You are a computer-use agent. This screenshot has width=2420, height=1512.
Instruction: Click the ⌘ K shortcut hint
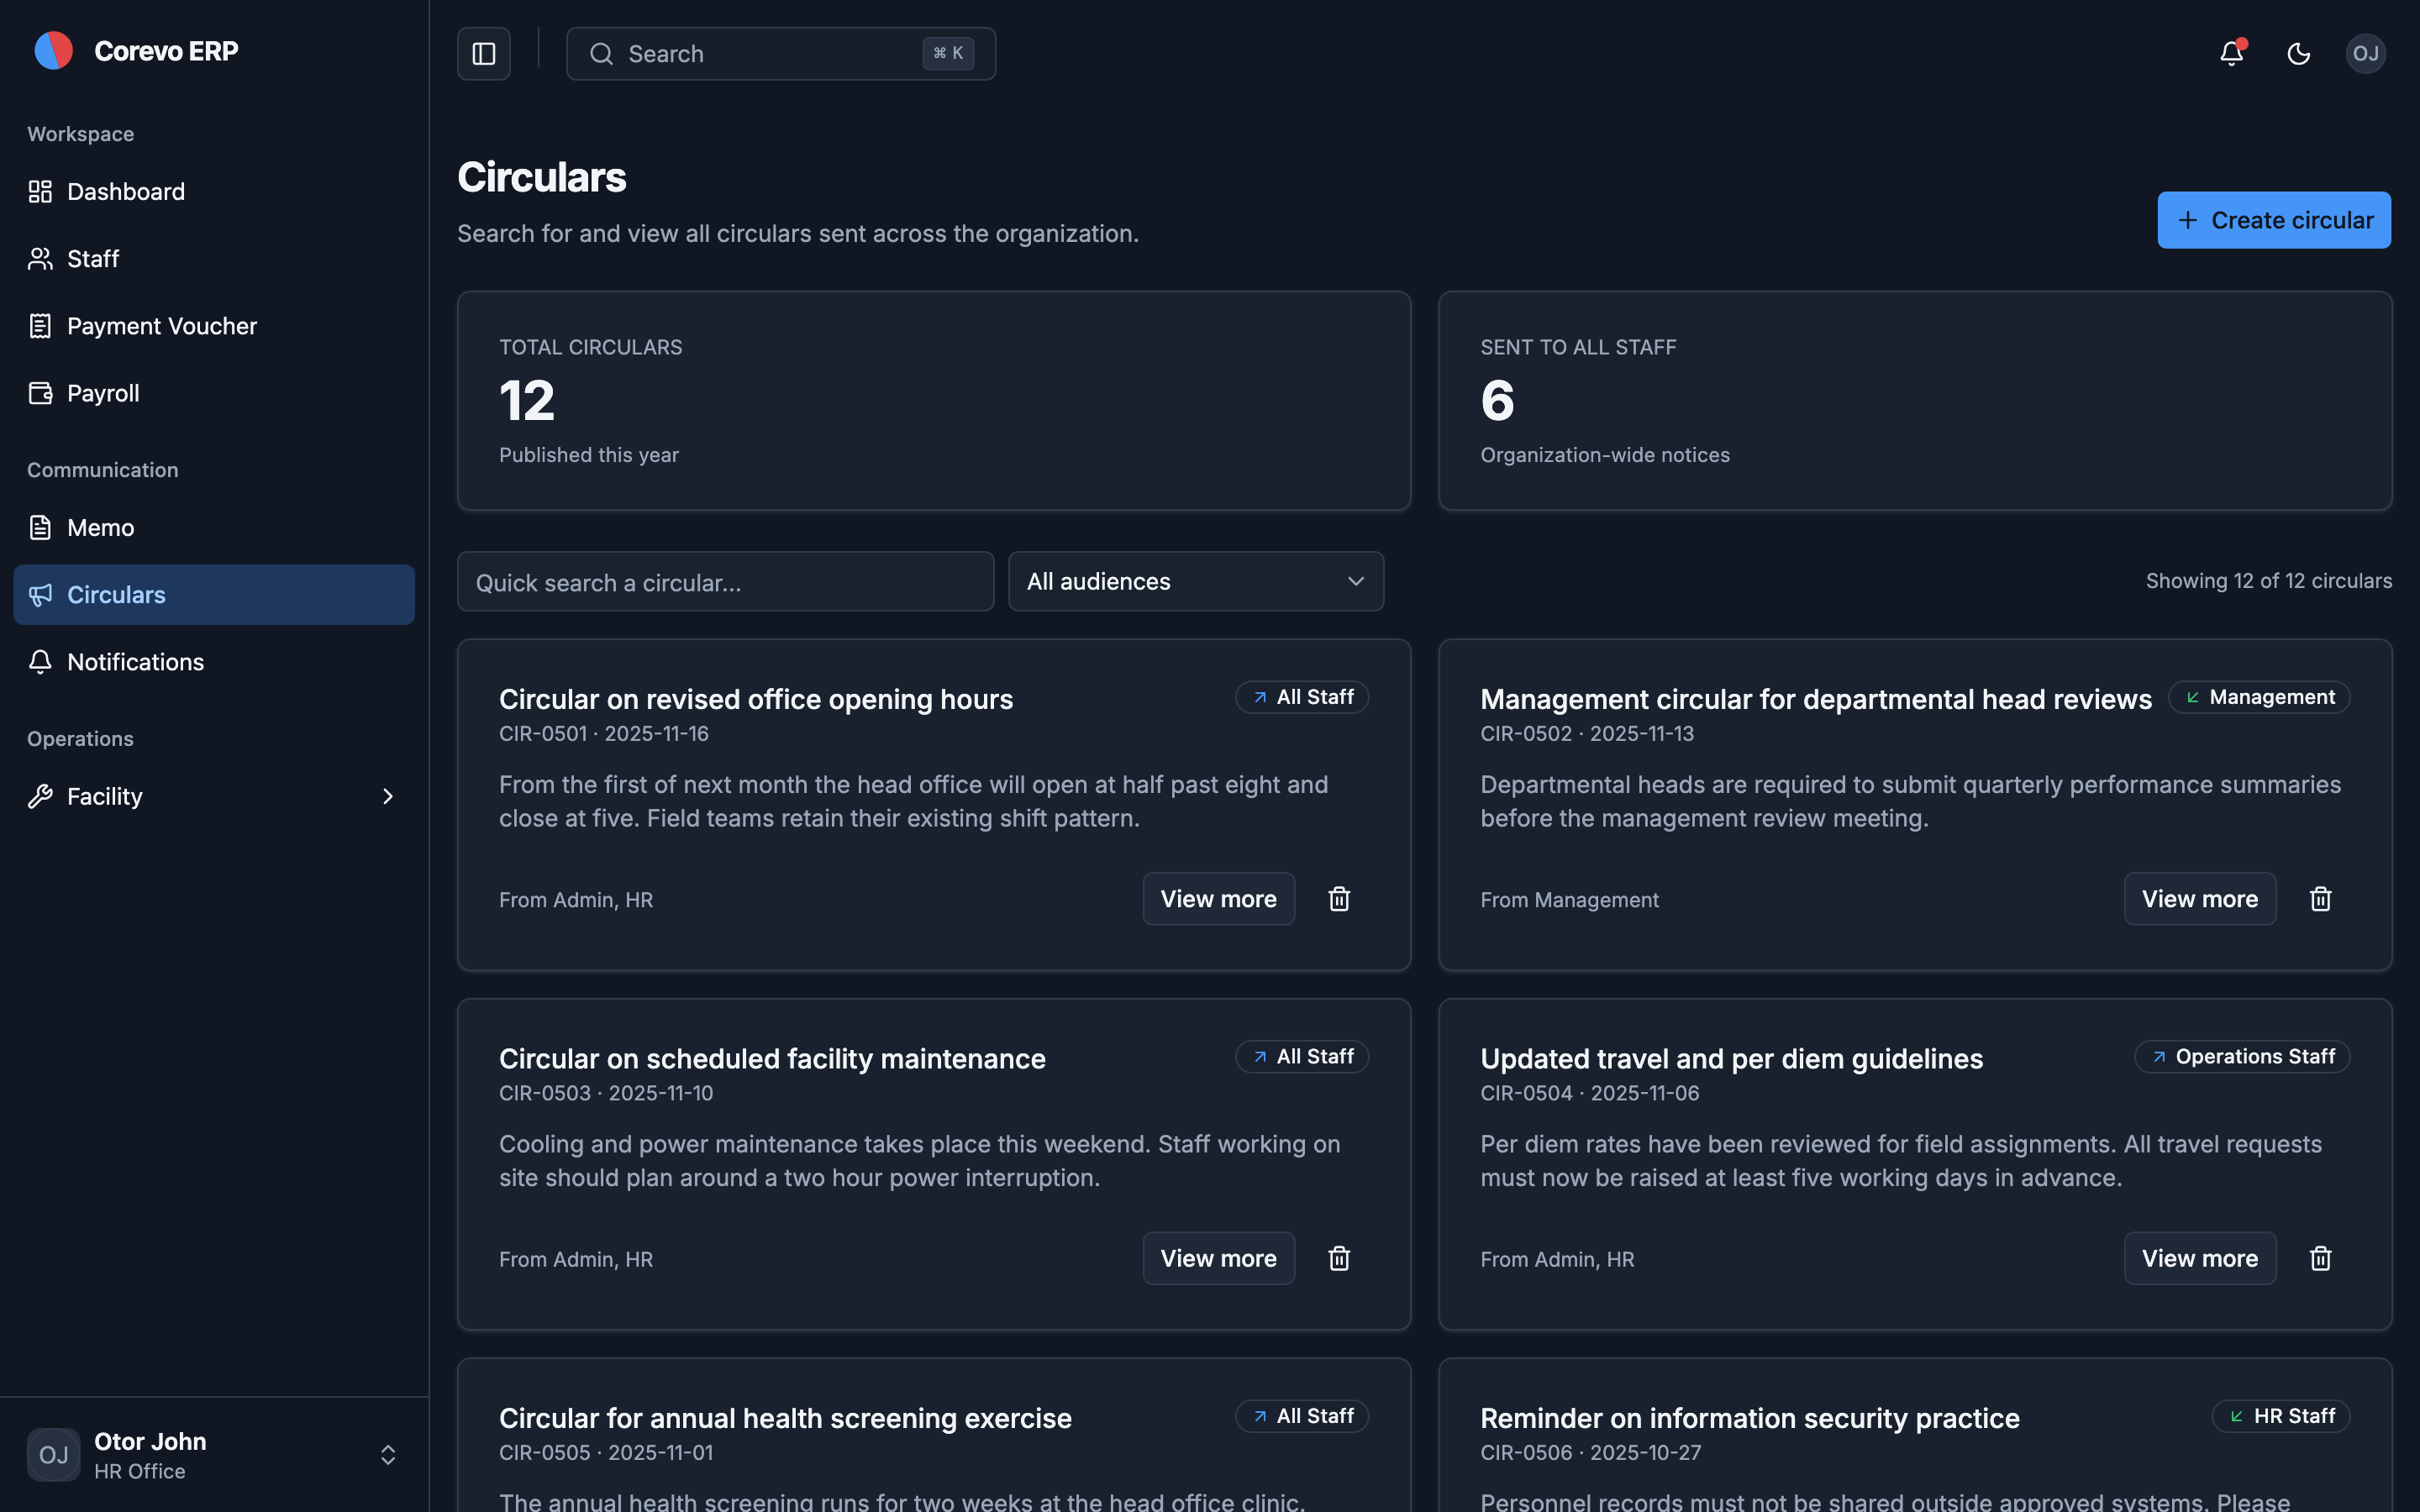[x=948, y=54]
